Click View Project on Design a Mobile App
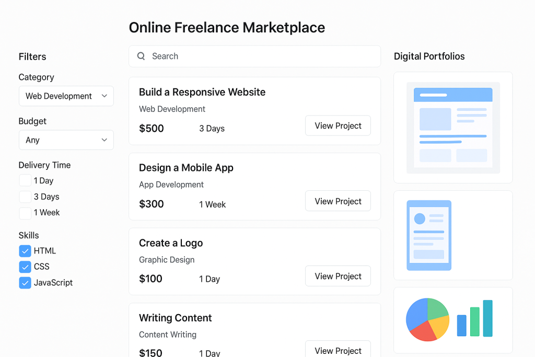 tap(338, 201)
